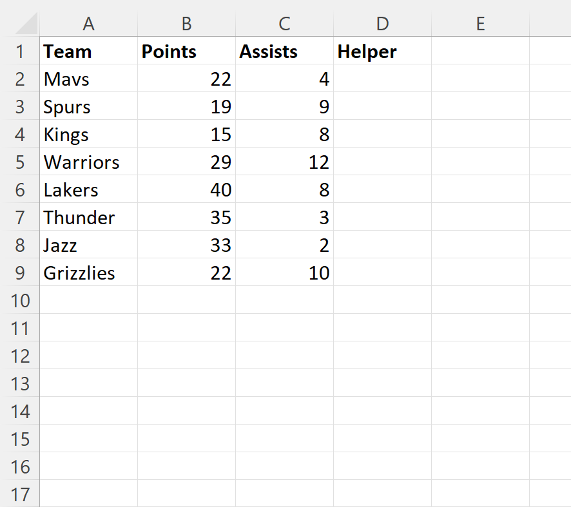Screen dimensions: 571x507
Task: Select the column A header
Action: point(88,24)
